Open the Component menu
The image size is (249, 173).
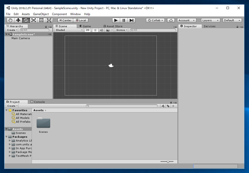[x=59, y=14]
